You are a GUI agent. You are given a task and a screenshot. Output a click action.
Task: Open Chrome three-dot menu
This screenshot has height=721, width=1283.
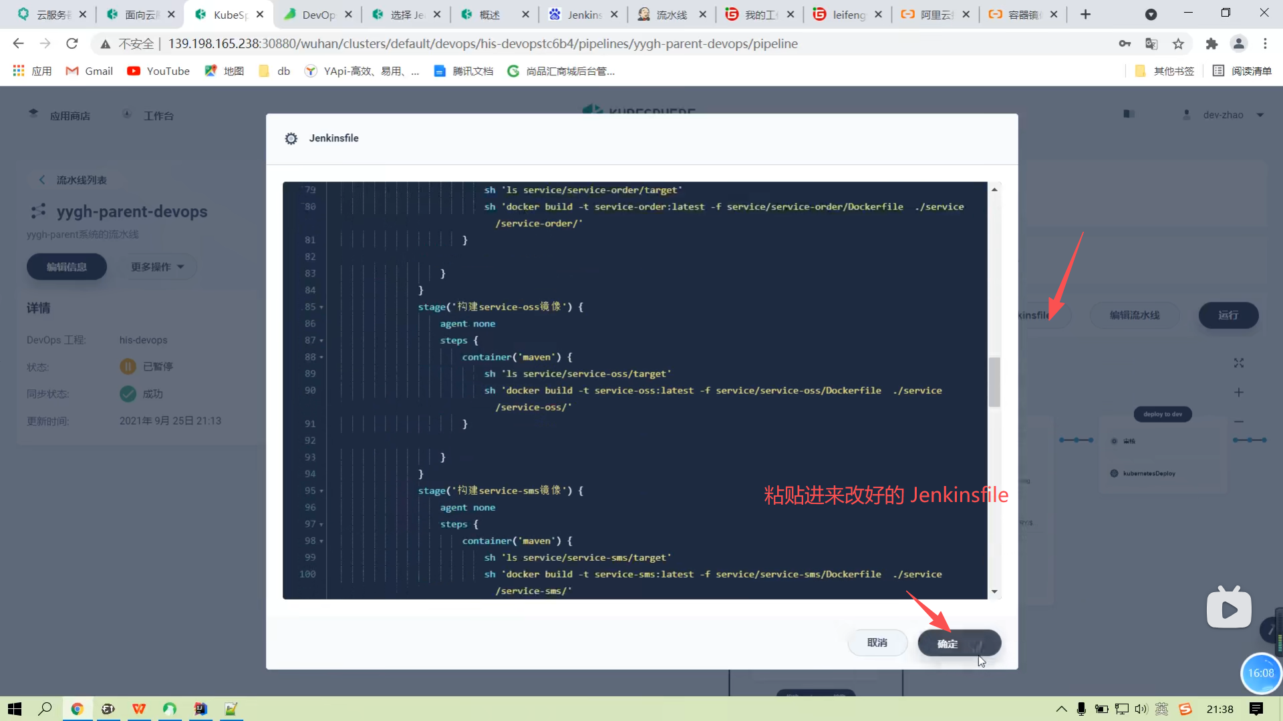[1265, 43]
